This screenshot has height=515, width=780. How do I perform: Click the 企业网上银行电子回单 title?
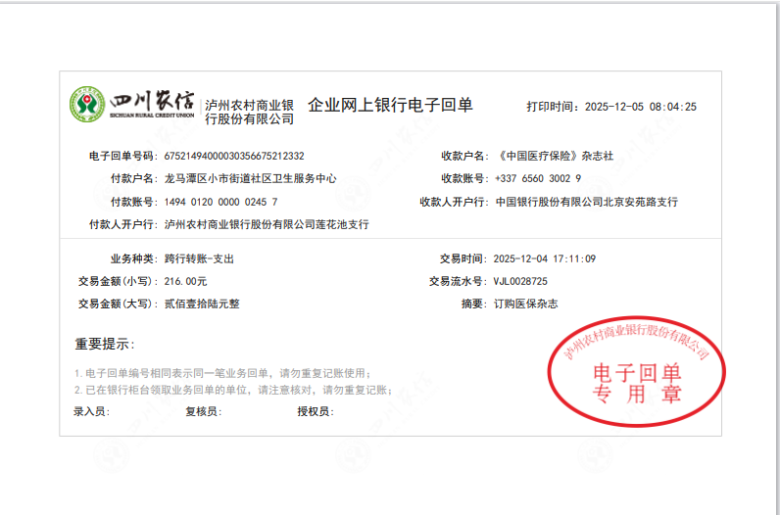pyautogui.click(x=390, y=105)
